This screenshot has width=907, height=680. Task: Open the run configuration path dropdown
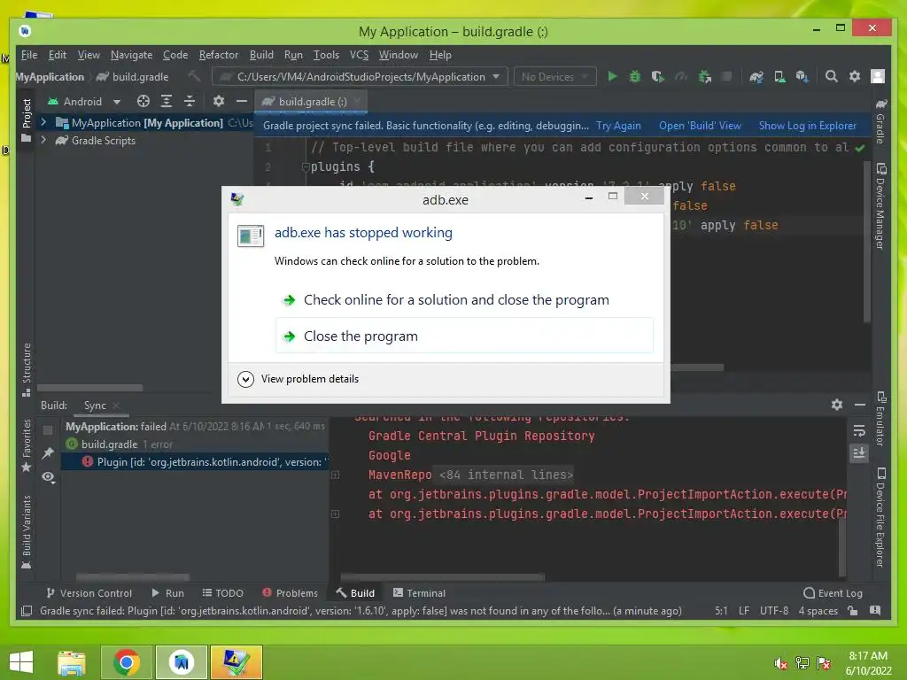pos(360,76)
